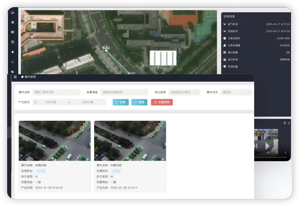Viewport: 299px width, 206px height.
Task: Click image icon beside 图片数量
Action: [x=225, y=52]
